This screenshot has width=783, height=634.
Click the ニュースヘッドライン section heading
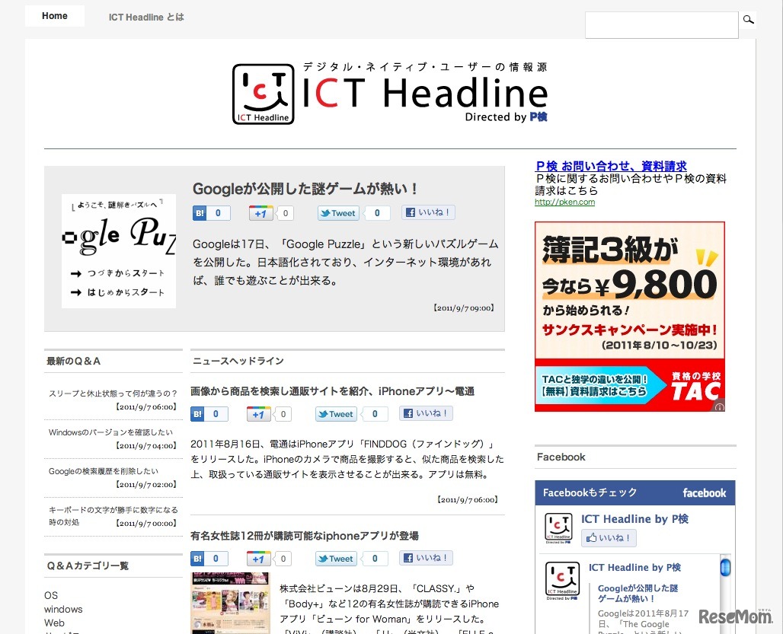click(x=238, y=361)
